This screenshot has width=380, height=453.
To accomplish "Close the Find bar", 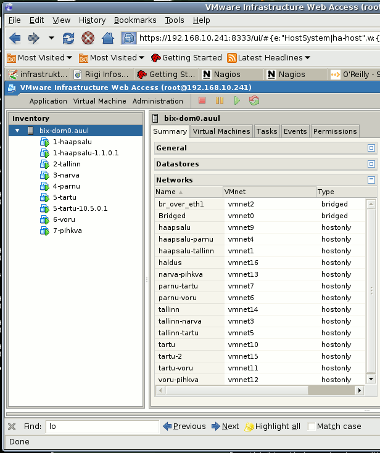I will point(12,426).
